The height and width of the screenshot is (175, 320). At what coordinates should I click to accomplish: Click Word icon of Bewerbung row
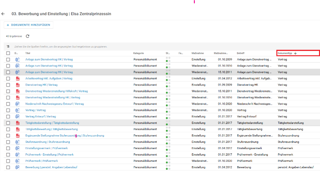point(18,167)
